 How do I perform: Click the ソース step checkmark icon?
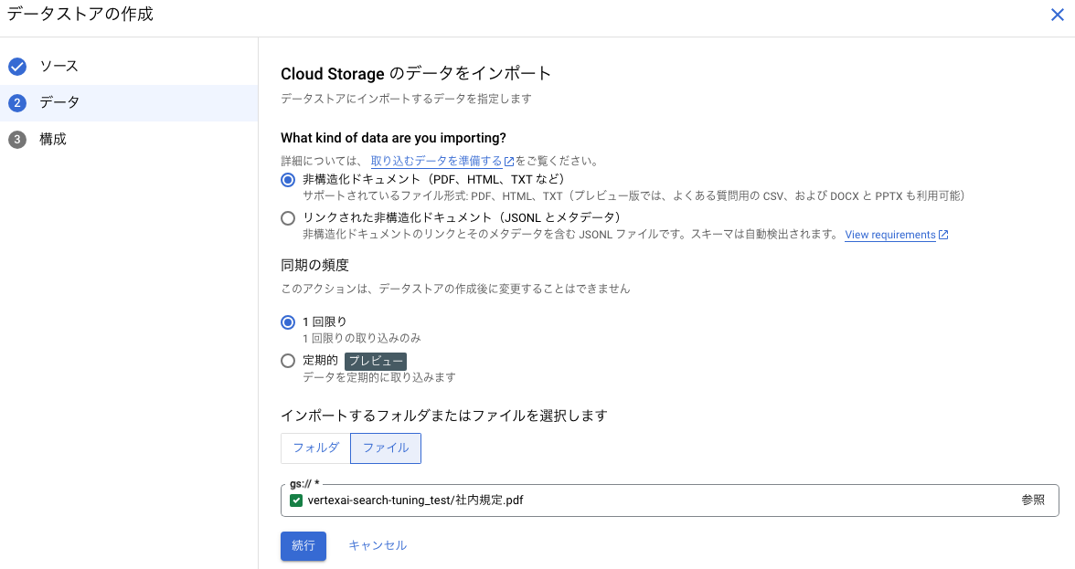(17, 67)
